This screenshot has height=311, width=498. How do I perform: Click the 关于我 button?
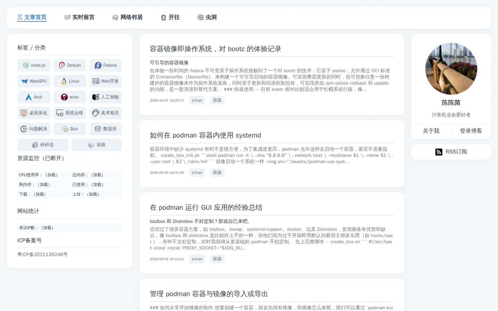point(431,131)
